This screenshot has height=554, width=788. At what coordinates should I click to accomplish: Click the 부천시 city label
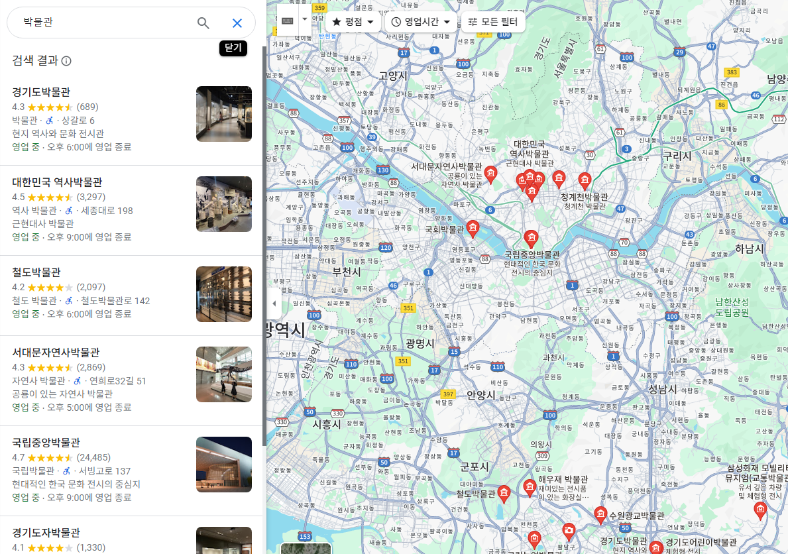pyautogui.click(x=346, y=272)
